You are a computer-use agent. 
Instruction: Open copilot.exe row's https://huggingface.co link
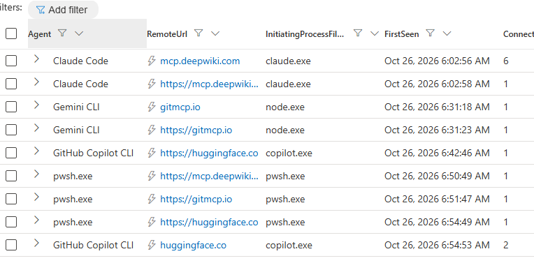[x=209, y=153]
